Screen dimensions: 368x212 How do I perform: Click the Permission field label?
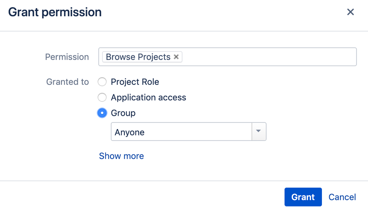[x=67, y=57]
